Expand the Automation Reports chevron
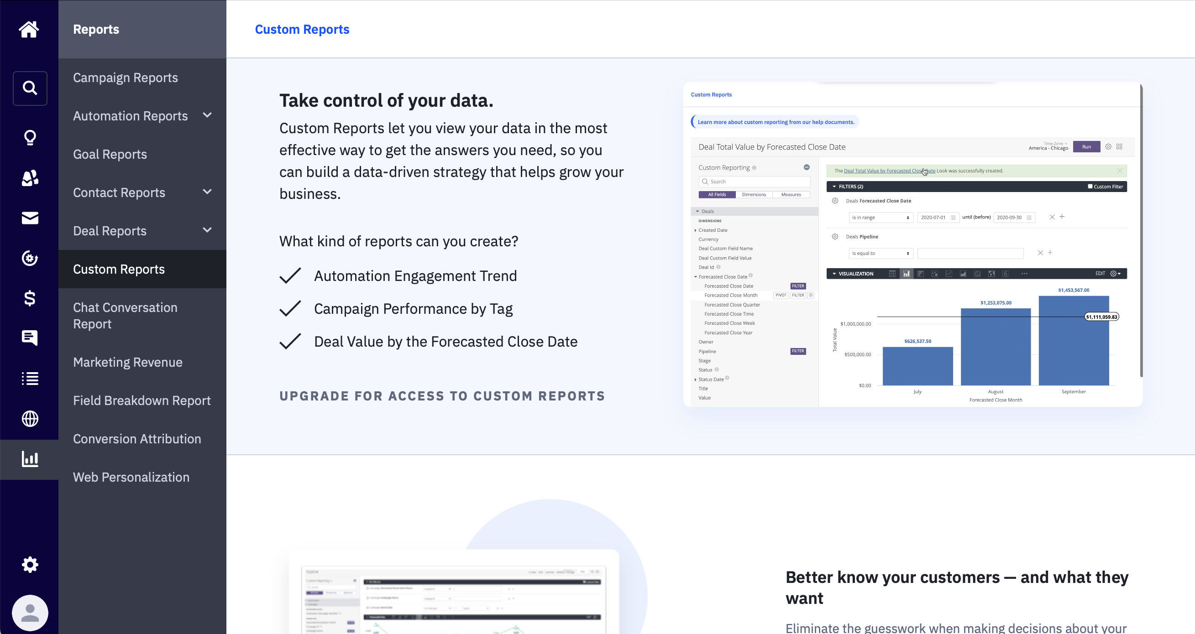This screenshot has width=1195, height=634. pos(207,115)
